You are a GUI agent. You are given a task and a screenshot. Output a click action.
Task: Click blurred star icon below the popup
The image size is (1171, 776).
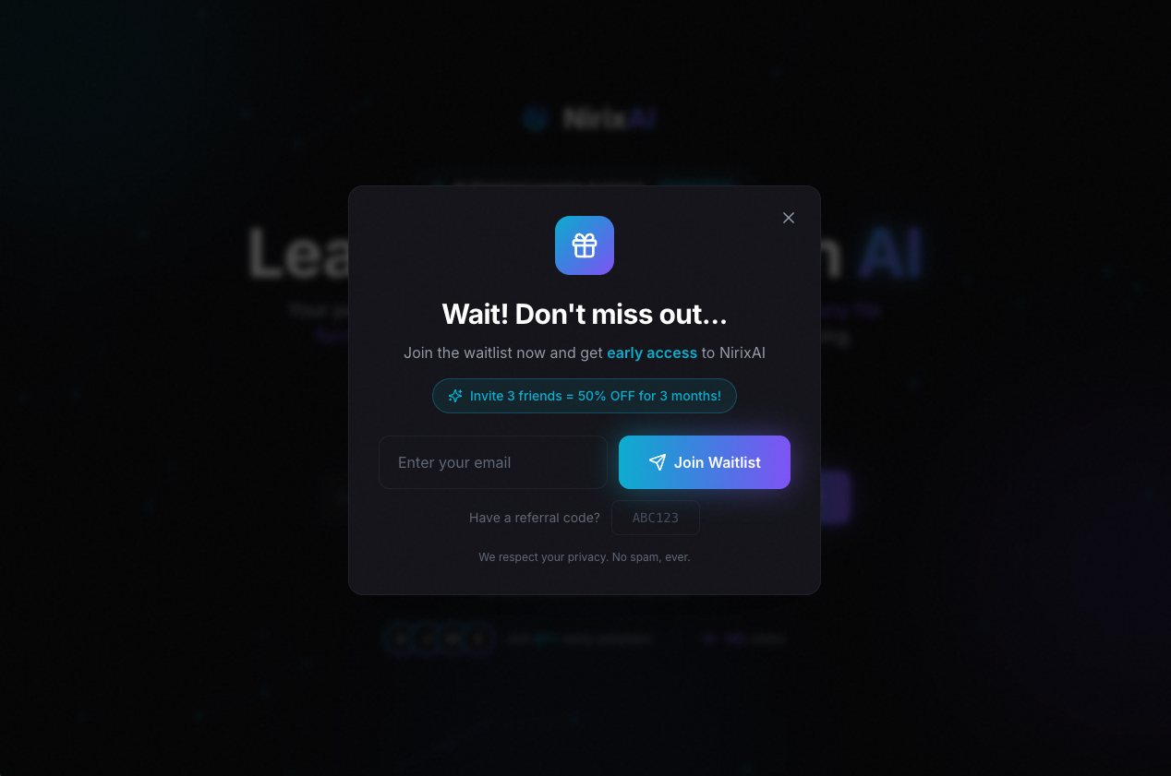pos(709,639)
